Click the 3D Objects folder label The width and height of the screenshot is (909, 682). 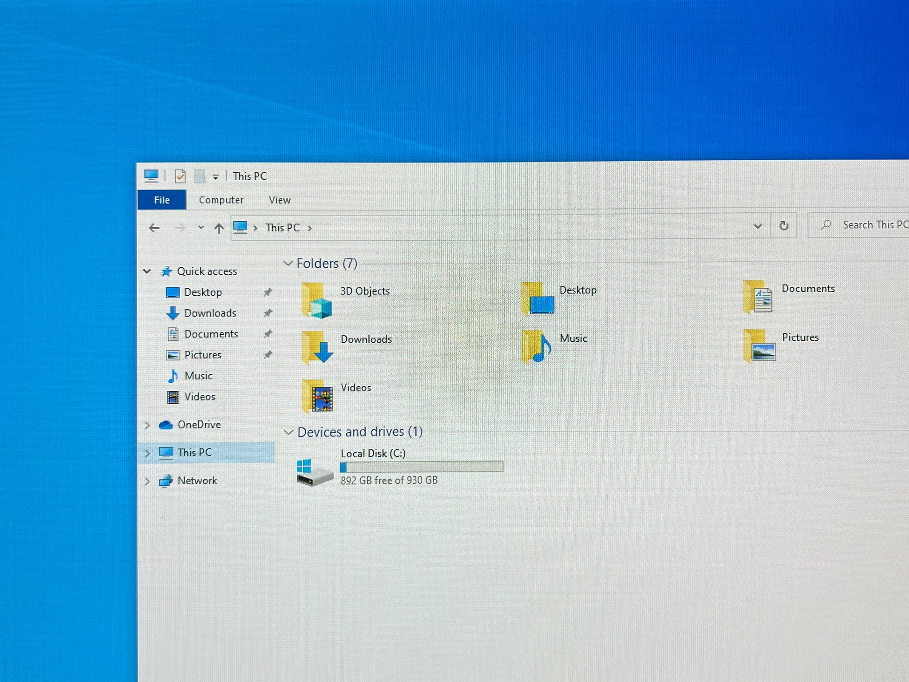tap(365, 291)
